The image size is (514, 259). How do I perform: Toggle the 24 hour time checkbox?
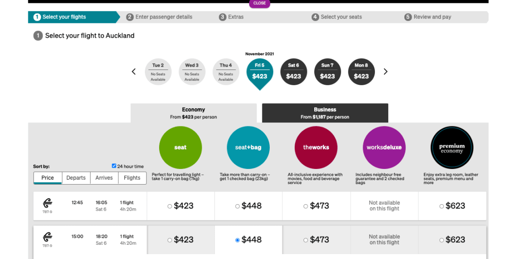(x=114, y=166)
